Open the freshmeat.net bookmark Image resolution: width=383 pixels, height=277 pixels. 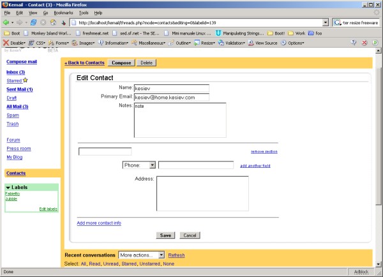pos(93,33)
